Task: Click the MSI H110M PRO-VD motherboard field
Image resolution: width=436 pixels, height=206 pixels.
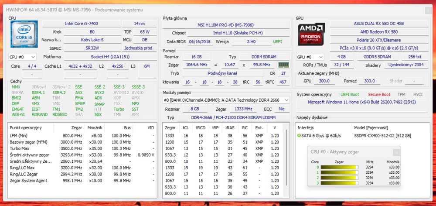Action: click(225, 25)
